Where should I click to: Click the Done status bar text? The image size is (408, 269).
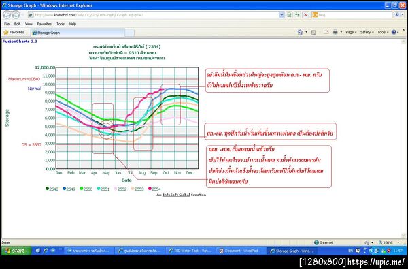[5, 242]
